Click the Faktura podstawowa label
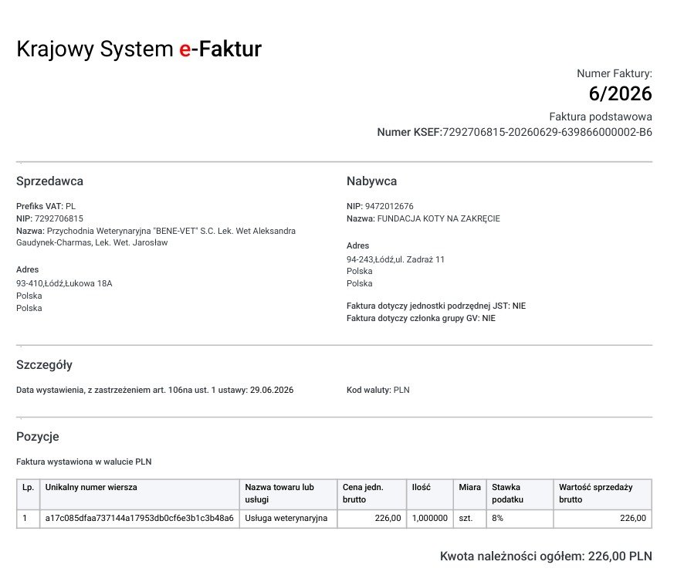 coord(601,117)
